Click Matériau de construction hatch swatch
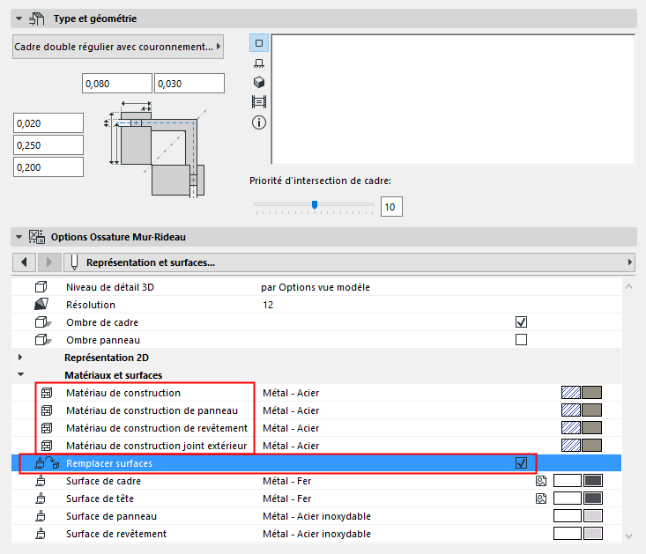This screenshot has height=554, width=646. pos(571,393)
